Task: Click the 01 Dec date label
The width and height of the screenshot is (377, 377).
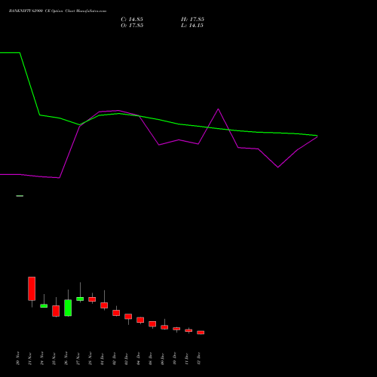Action: tap(103, 358)
